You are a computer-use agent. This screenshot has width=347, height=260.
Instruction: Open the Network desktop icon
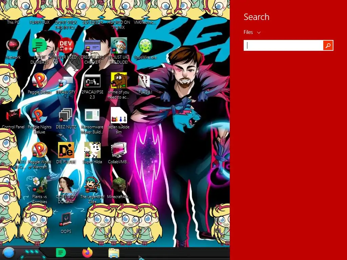pos(13,45)
